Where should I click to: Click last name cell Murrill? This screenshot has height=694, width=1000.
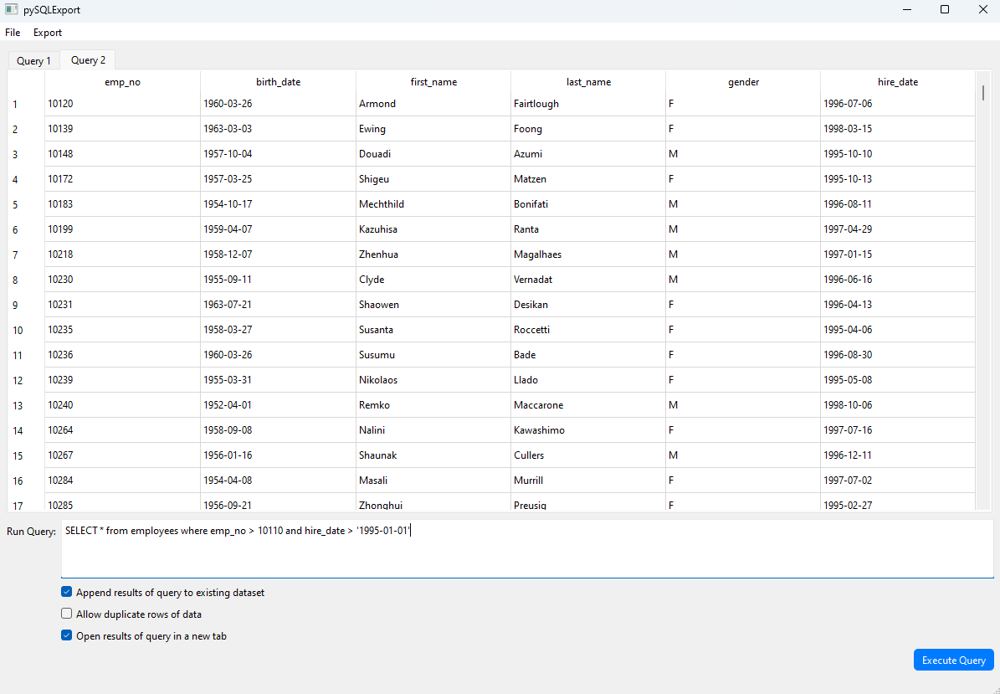tap(588, 481)
